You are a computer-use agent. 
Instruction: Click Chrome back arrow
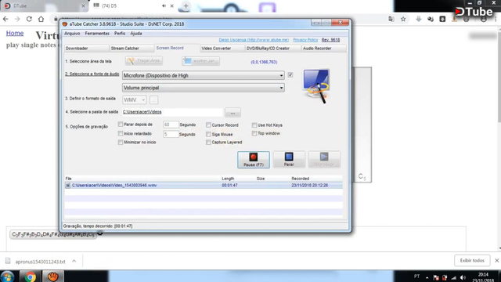[x=5, y=19]
